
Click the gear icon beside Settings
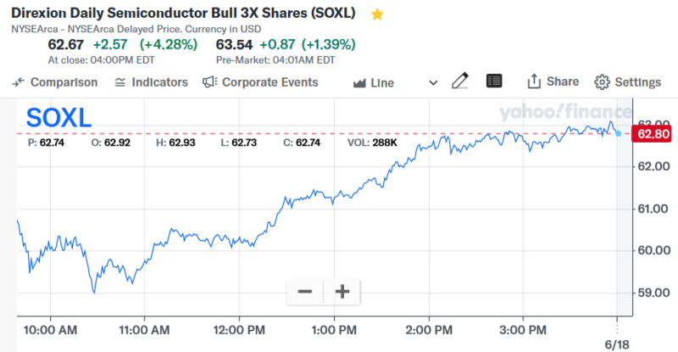coord(602,82)
